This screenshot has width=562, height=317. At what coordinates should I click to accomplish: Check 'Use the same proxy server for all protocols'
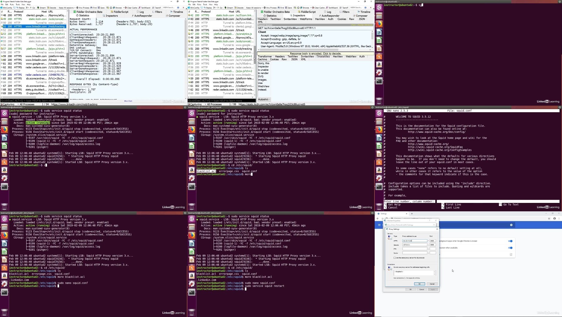click(395, 258)
